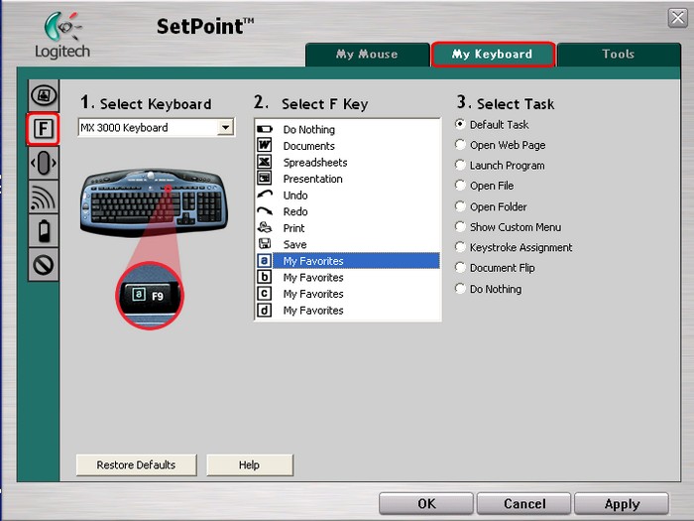Close the SetPoint window
The width and height of the screenshot is (694, 521).
pyautogui.click(x=677, y=18)
